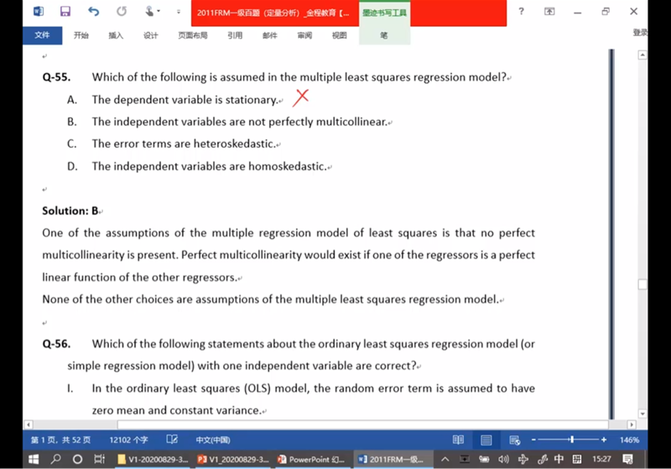Open Ribbon Display Options button

point(549,12)
